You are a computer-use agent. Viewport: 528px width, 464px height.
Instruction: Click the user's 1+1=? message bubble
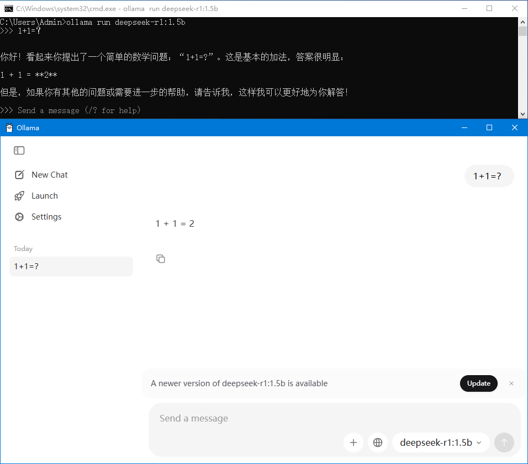[x=489, y=176]
